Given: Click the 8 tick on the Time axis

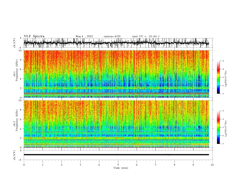Looking at the screenshot, I should click(174, 165).
